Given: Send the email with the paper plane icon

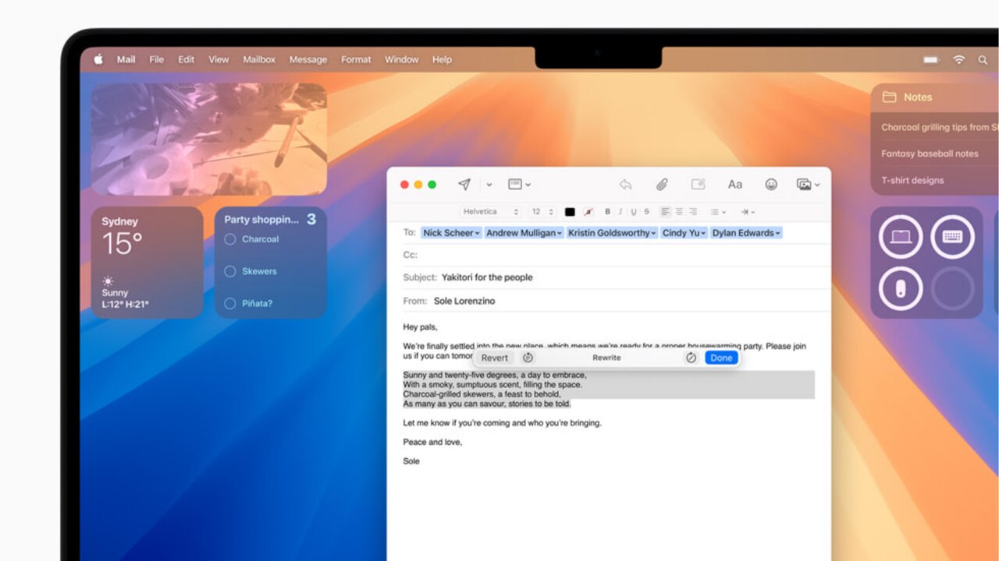Looking at the screenshot, I should click(x=464, y=185).
